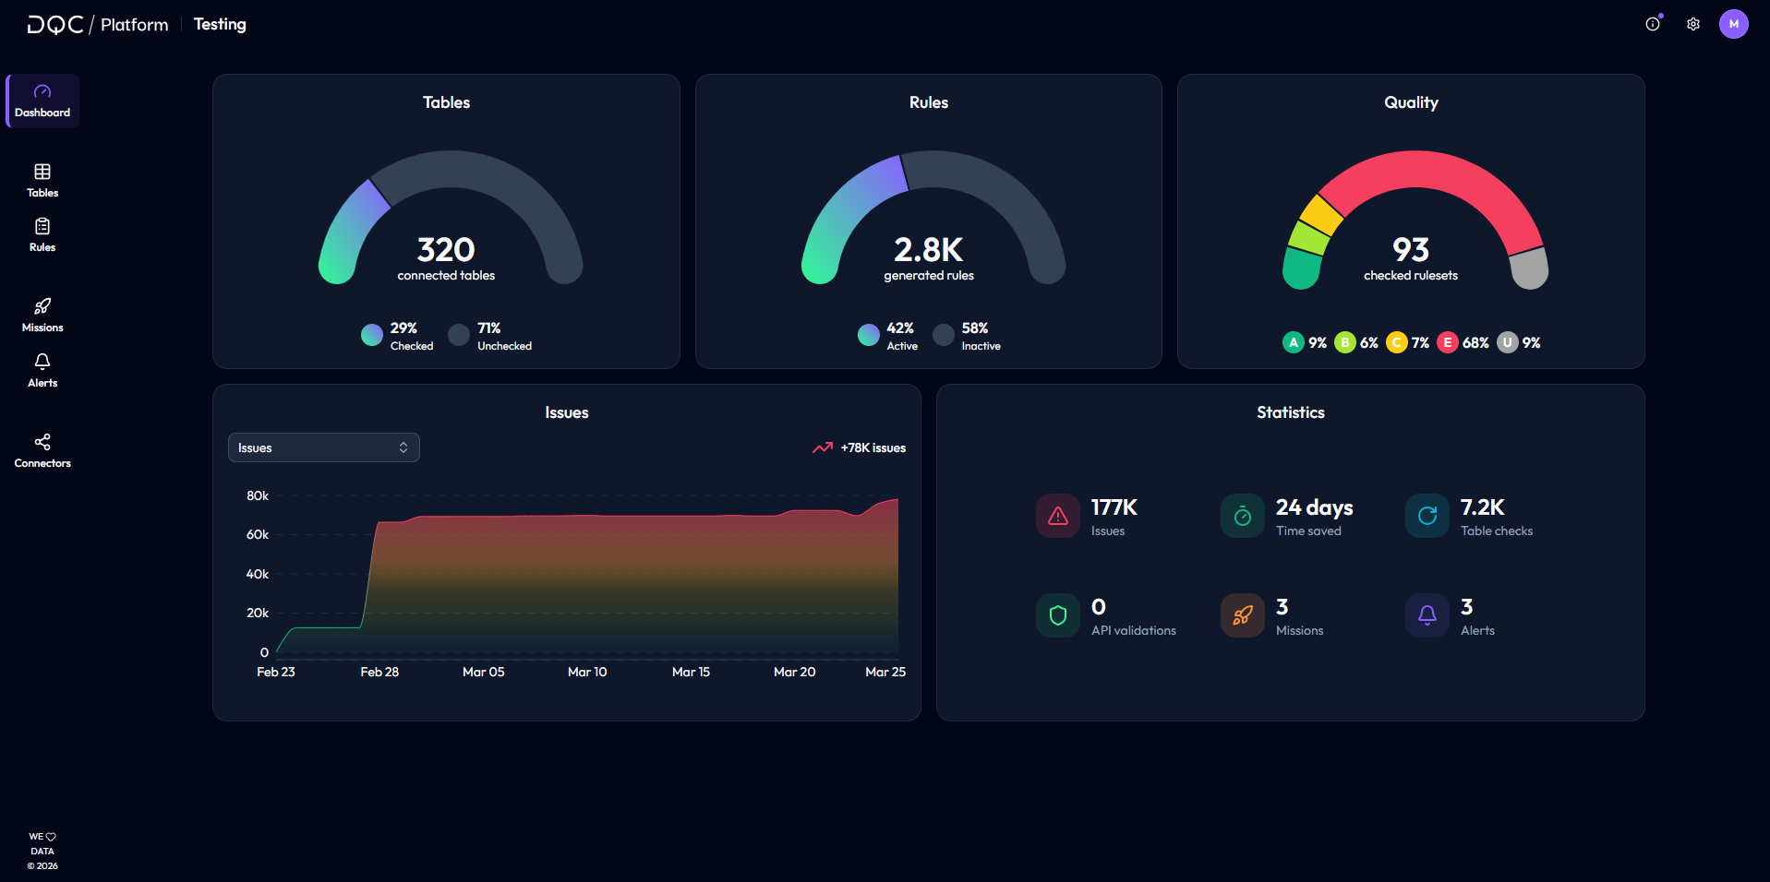Open the Missions rocket icon in sidebar

tap(42, 306)
